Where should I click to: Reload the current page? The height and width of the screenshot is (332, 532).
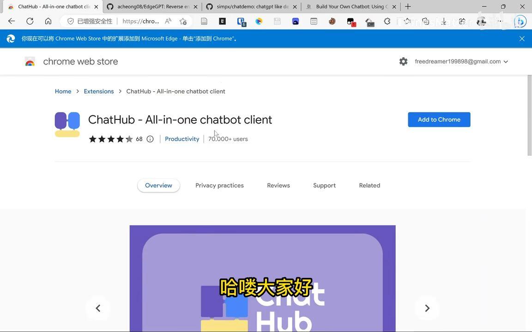[30, 21]
